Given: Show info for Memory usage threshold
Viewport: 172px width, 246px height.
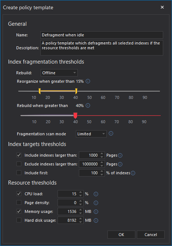Looking at the screenshot, I should [x=96, y=212].
